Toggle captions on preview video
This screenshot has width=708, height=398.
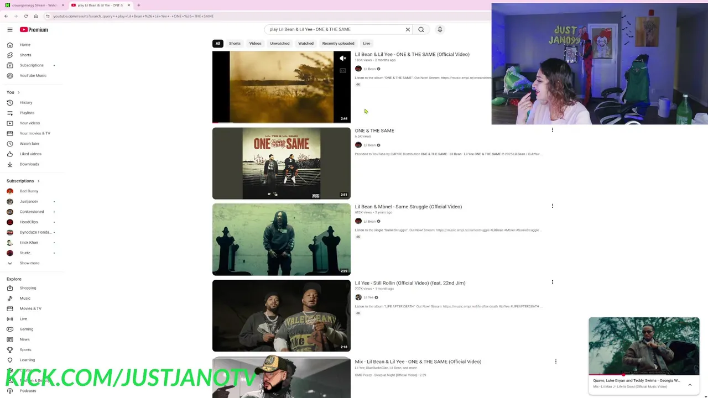point(343,71)
